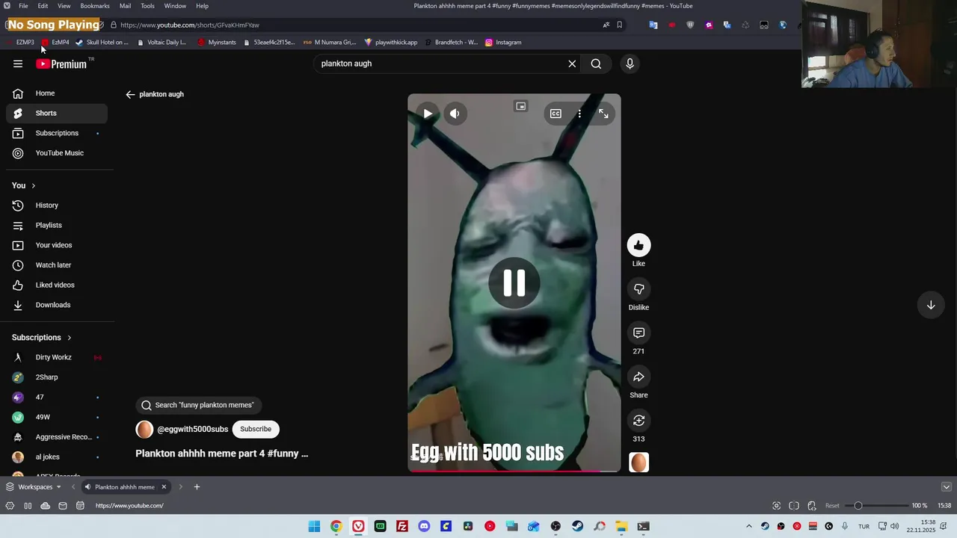Open the View menu
957x538 pixels.
[64, 6]
